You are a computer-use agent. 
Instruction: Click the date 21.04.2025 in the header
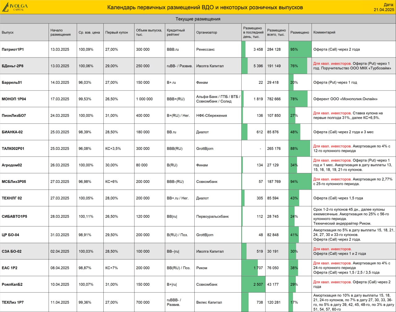tap(384, 10)
